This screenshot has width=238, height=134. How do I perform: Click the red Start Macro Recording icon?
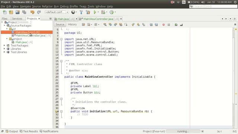tap(164, 25)
